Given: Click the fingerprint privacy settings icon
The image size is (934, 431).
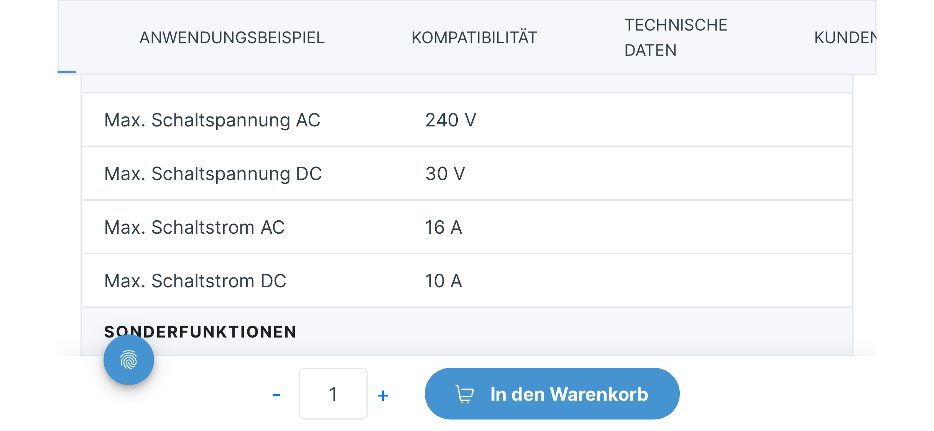Looking at the screenshot, I should [x=129, y=360].
